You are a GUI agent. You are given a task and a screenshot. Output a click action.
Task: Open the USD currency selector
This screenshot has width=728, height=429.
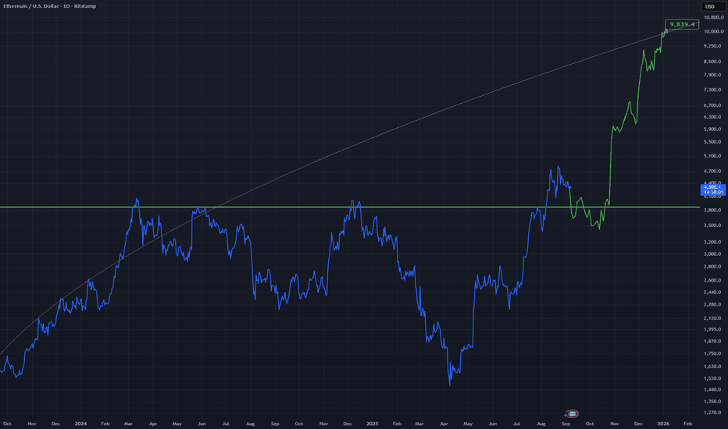coord(713,6)
